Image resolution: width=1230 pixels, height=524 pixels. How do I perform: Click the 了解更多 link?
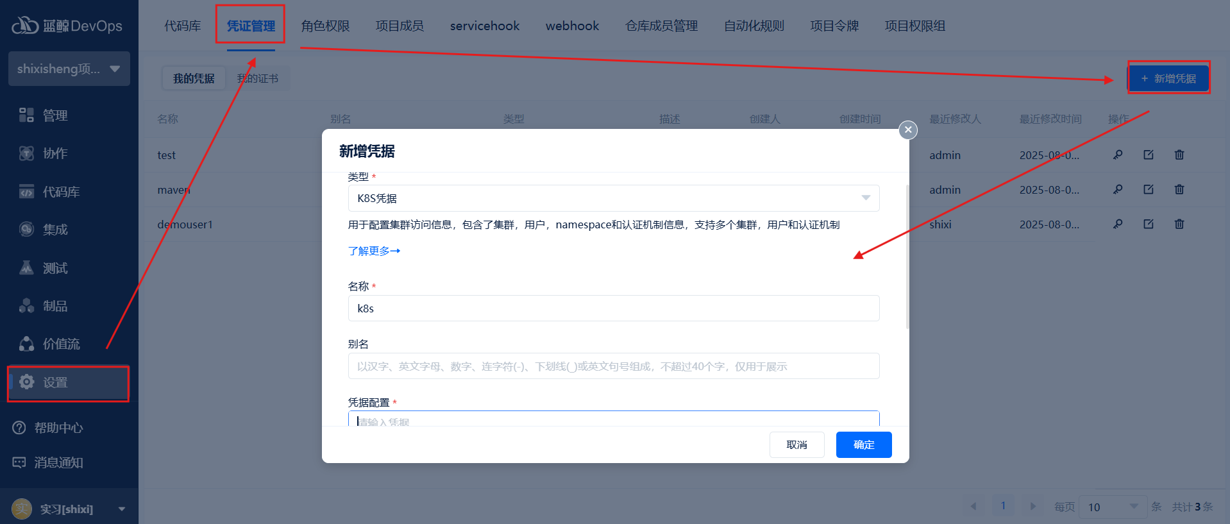coord(374,251)
